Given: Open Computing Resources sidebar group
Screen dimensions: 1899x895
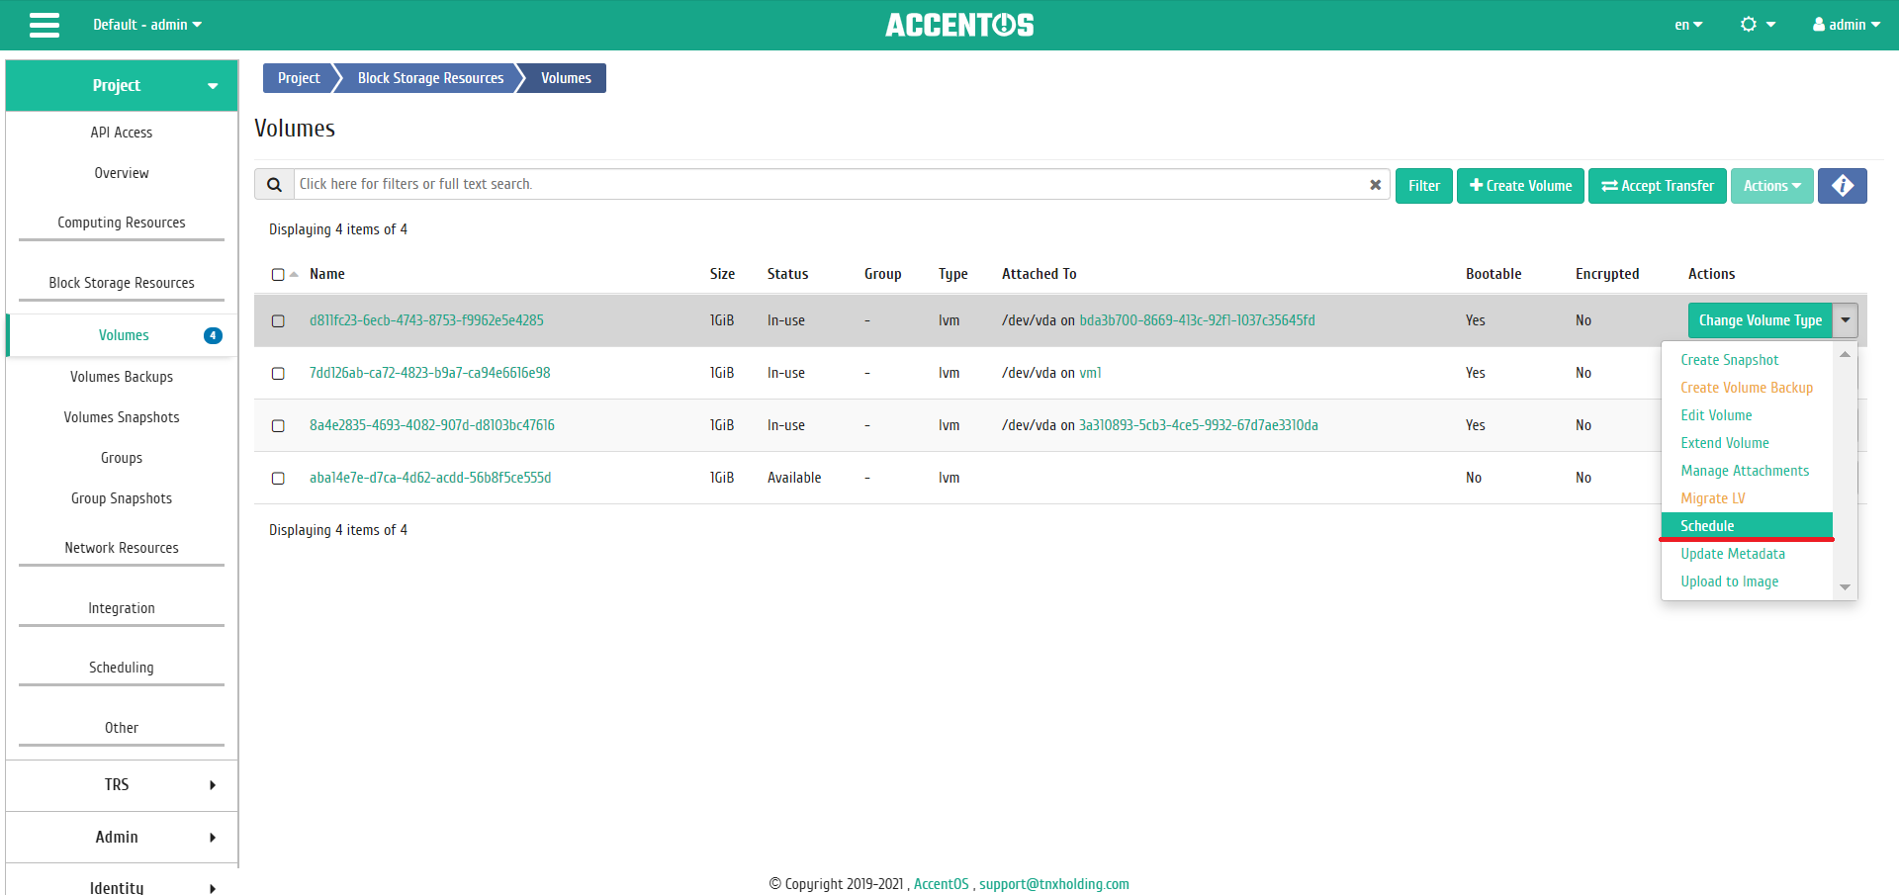Looking at the screenshot, I should pyautogui.click(x=122, y=223).
